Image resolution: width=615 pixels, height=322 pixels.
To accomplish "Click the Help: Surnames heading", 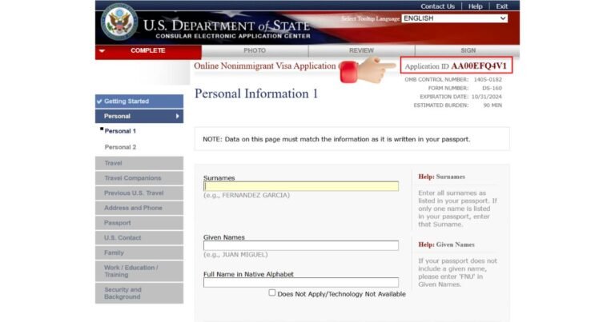I will [442, 177].
